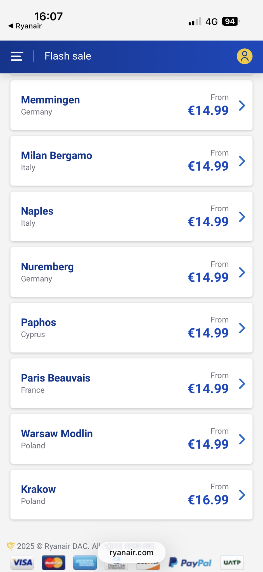
Task: Expand the Memmingen fare chevron
Action: coord(242,106)
